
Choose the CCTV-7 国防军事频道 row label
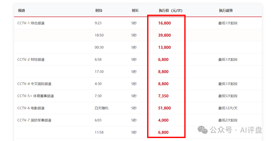(x=34, y=120)
